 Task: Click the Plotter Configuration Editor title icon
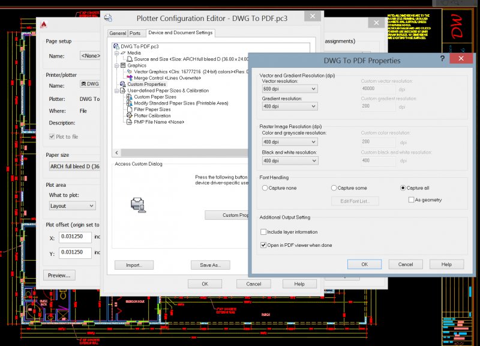(108, 18)
